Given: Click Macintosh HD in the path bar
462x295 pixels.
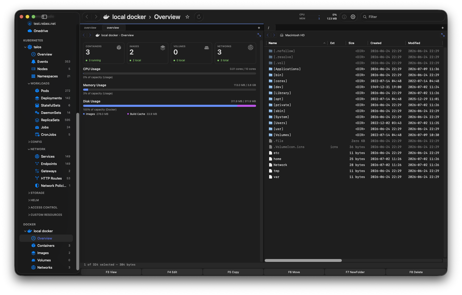Looking at the screenshot, I should click(x=295, y=35).
